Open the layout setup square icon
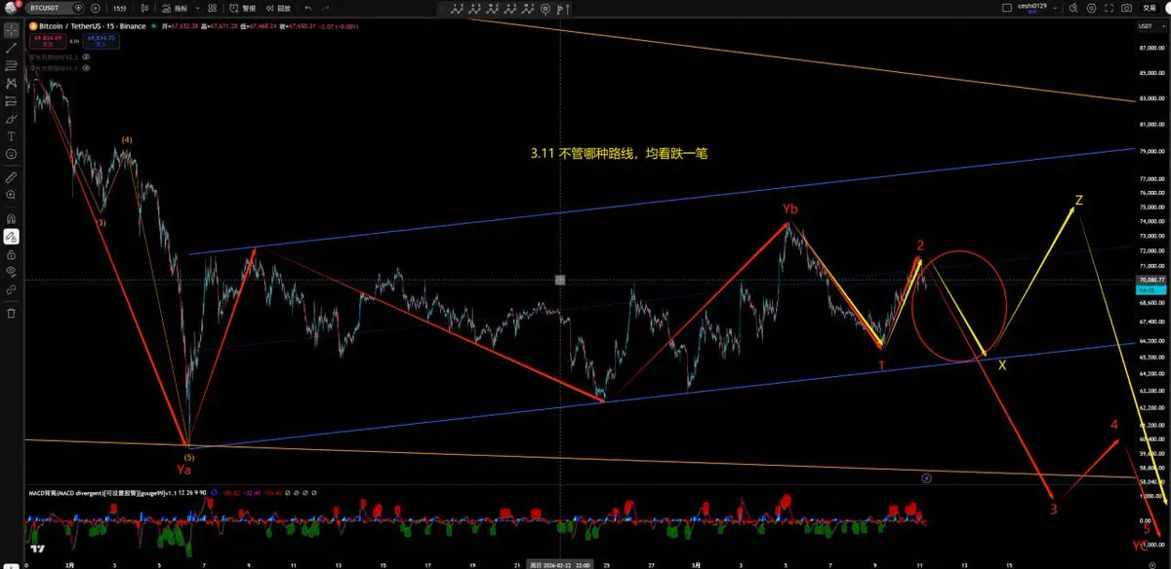 (x=1007, y=8)
